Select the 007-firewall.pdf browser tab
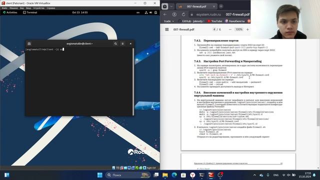 tap(196, 6)
